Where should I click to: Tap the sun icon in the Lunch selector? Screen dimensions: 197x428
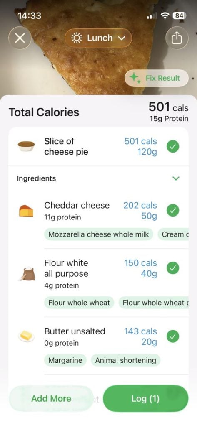(x=77, y=38)
